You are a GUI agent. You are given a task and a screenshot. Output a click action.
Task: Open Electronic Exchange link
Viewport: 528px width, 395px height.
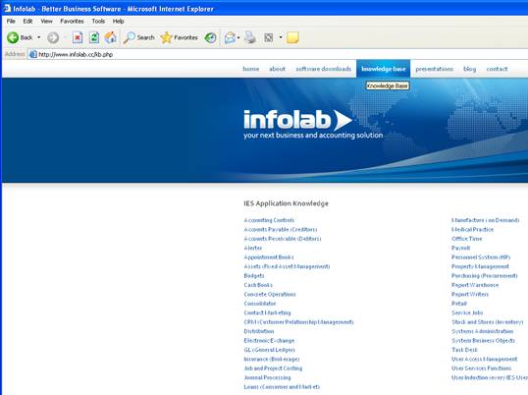(x=269, y=341)
